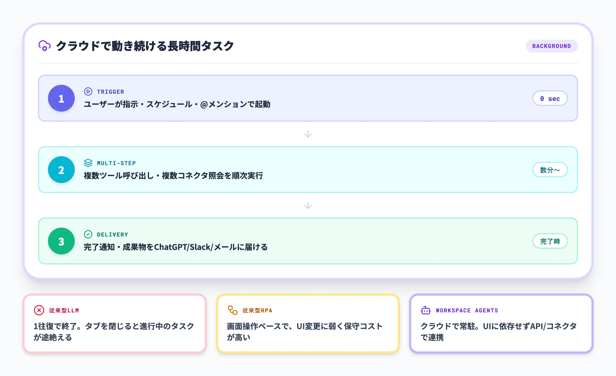Screen dimensions: 616x376
Task: Click the BACKGROUND badge in the header
Action: [552, 46]
